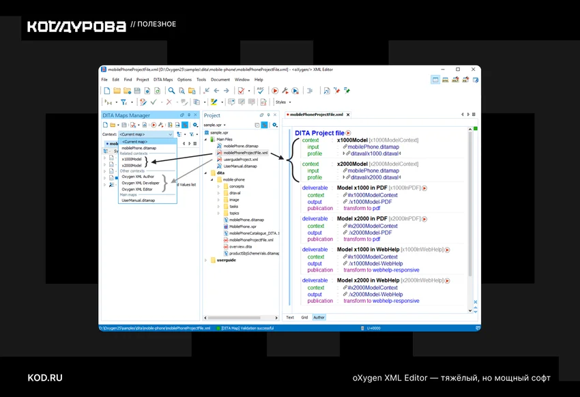
Task: Toggle the pin on DITA Maps Manager panel
Action: pyautogui.click(x=189, y=115)
